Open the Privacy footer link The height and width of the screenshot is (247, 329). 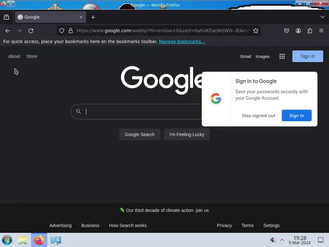click(x=224, y=225)
